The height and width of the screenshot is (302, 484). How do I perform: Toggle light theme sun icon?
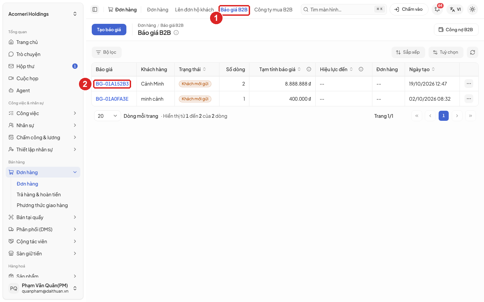(x=473, y=9)
